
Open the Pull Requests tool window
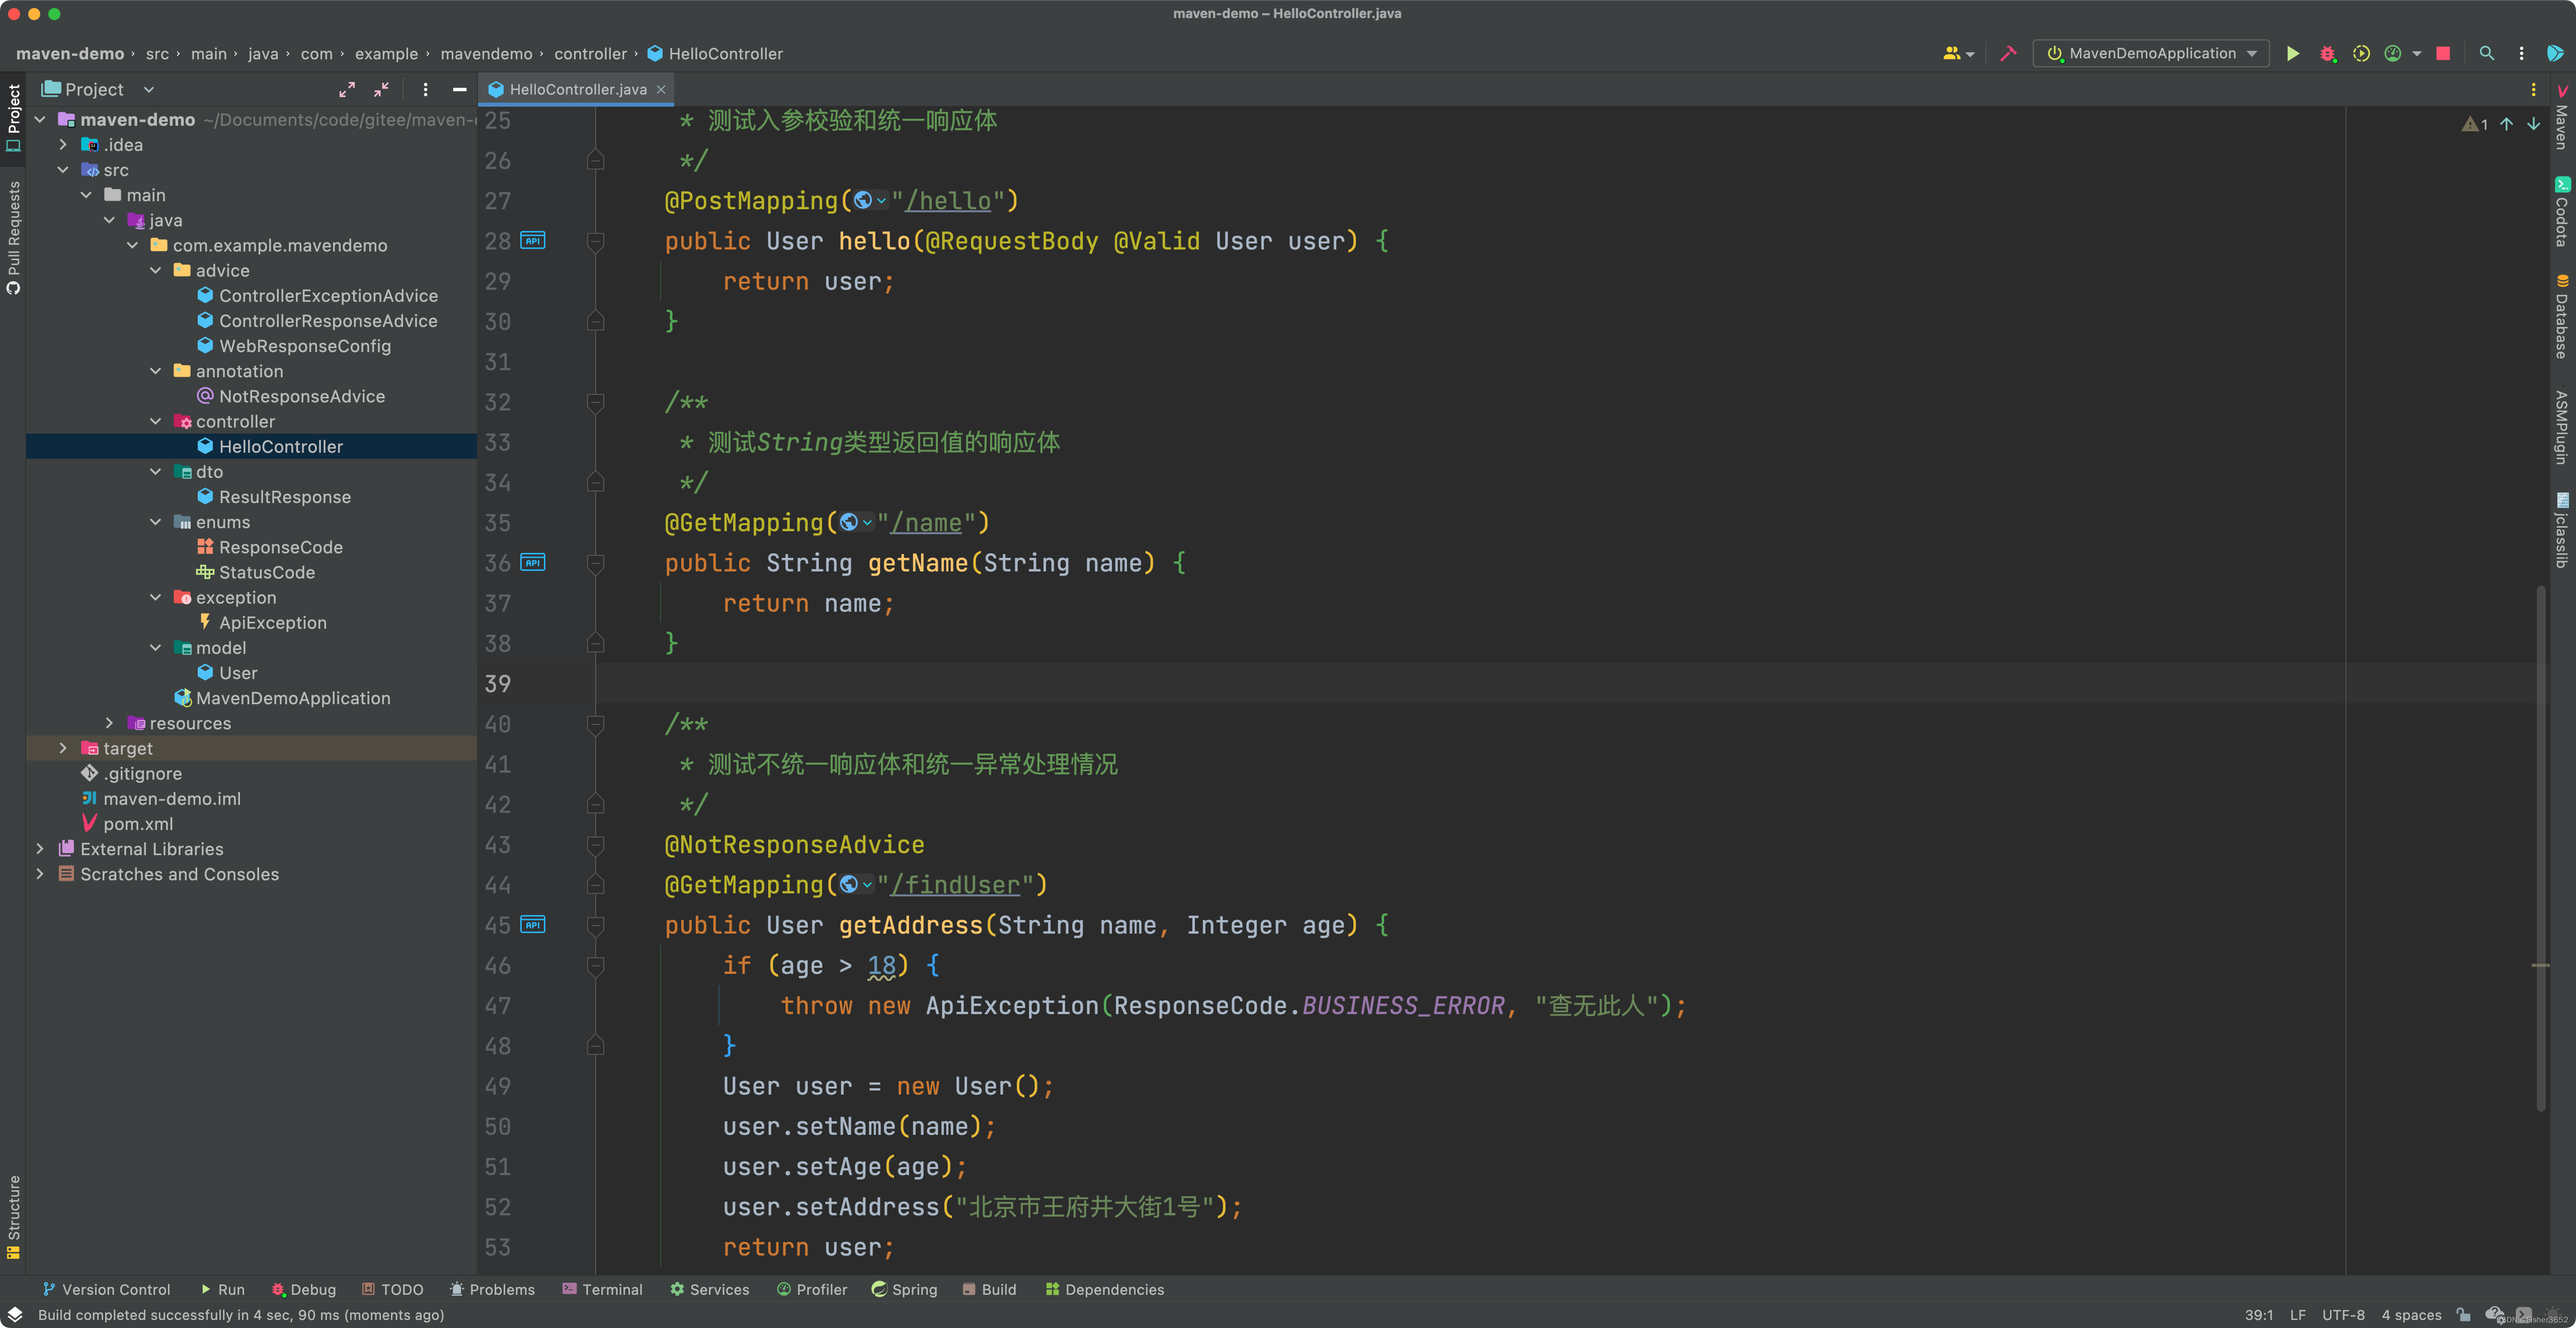tap(13, 238)
